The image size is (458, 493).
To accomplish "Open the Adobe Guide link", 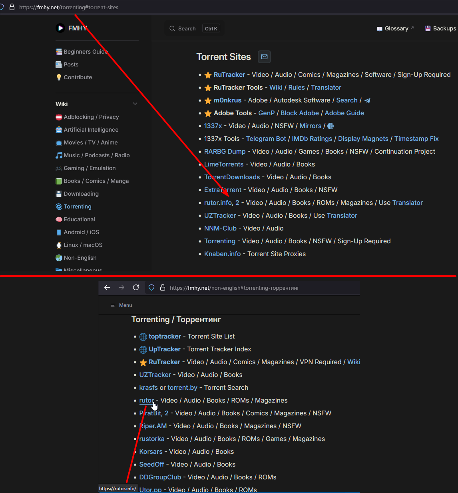I will (x=344, y=113).
